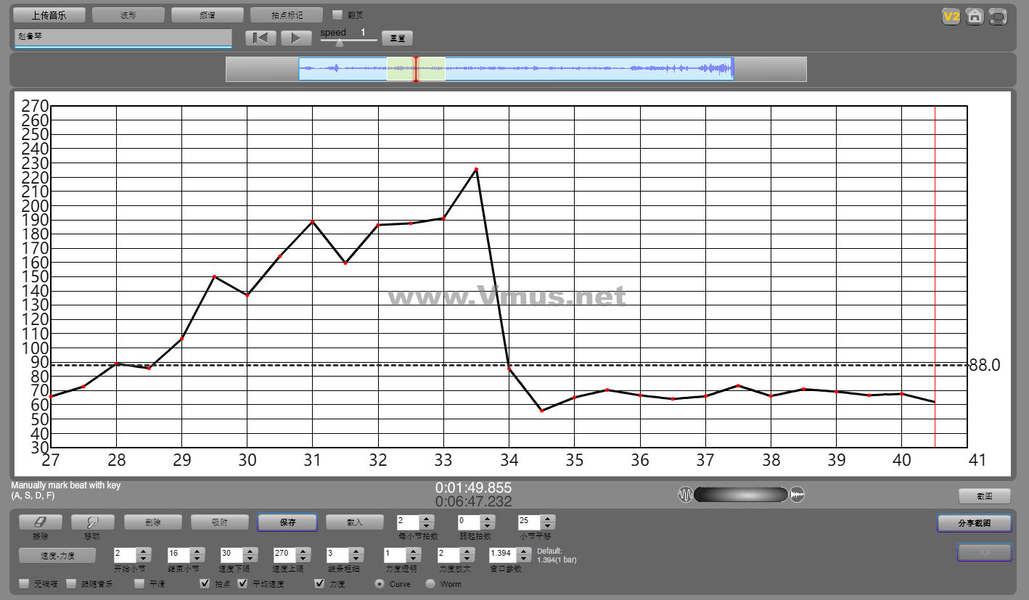Increase the 结束小节 value by one
The height and width of the screenshot is (600, 1029).
coord(197,551)
